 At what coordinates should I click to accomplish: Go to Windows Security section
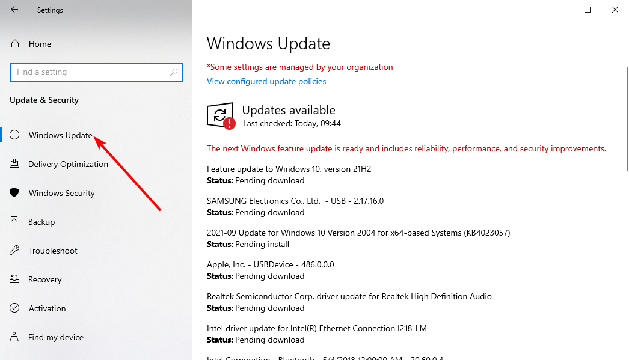pos(62,194)
